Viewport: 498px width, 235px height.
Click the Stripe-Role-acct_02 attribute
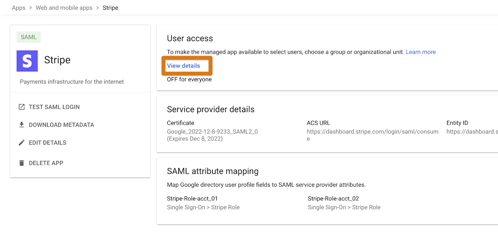333,198
